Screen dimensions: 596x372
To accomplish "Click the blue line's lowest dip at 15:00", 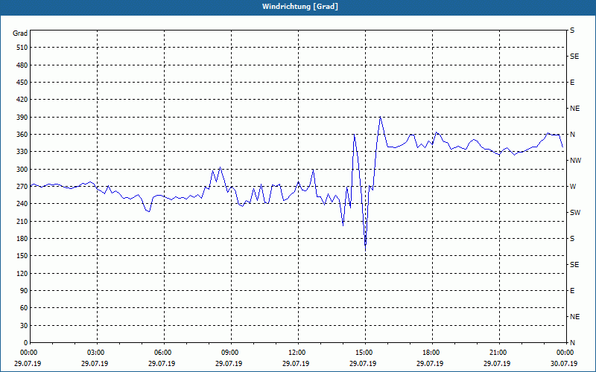I will [x=365, y=250].
